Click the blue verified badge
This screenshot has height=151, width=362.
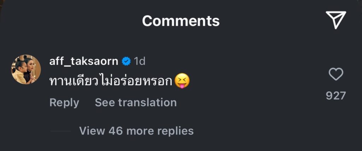click(126, 61)
